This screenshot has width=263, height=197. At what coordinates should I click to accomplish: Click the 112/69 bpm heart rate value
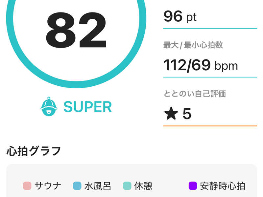click(201, 65)
